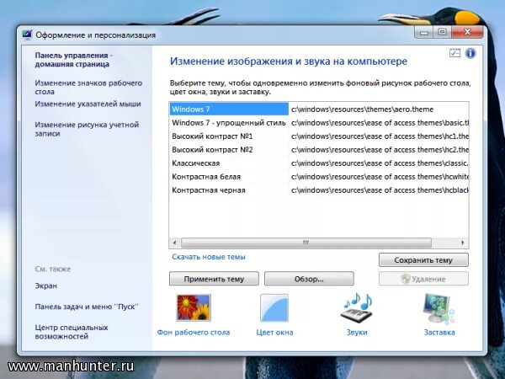Close the personalization window
505x379 pixels.
click(x=467, y=32)
